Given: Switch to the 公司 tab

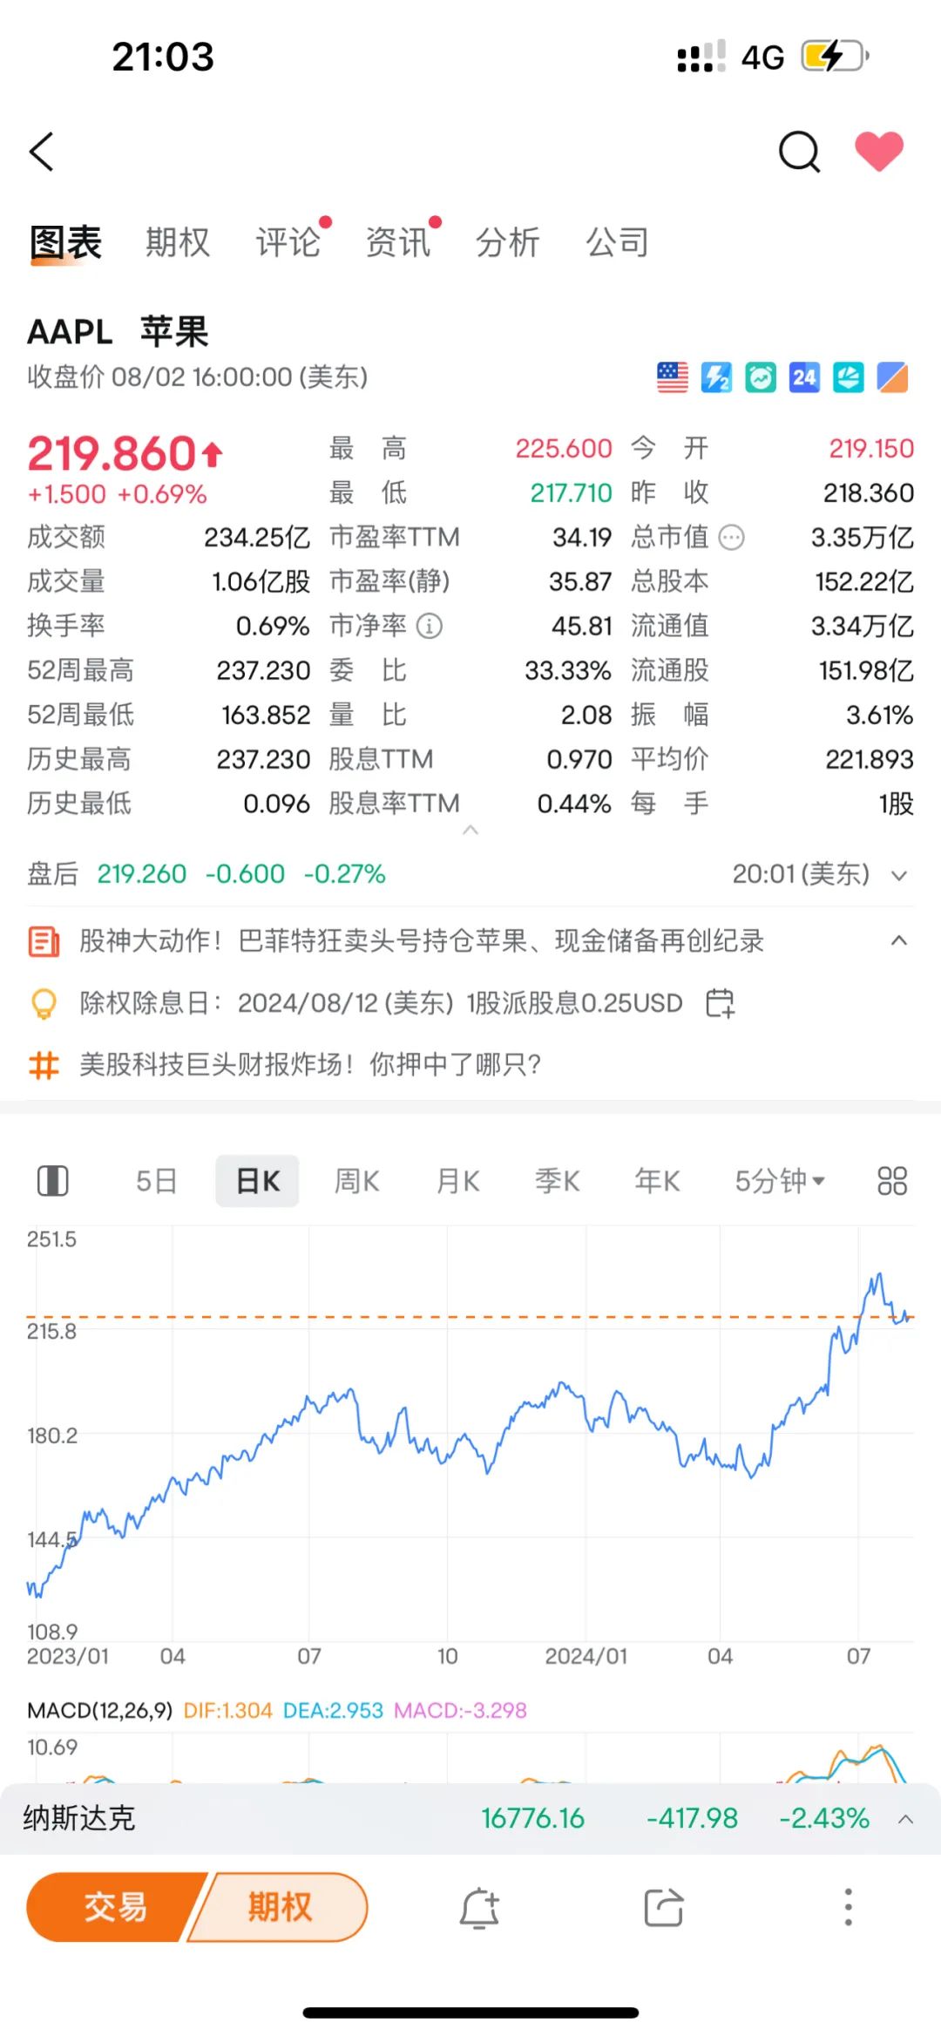Looking at the screenshot, I should 617,242.
